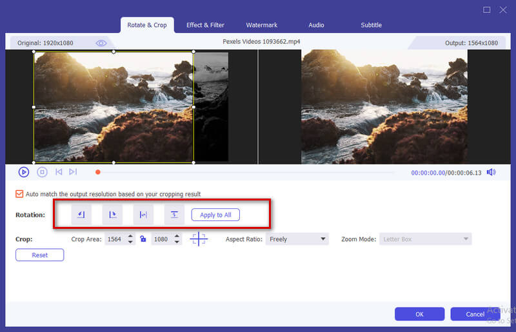Mute the volume speaker icon
Screen dimensions: 516x332
491,172
